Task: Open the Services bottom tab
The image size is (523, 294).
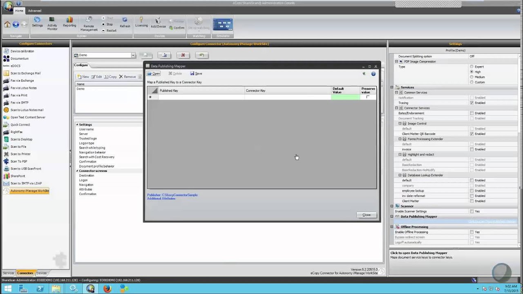Action: 8,273
